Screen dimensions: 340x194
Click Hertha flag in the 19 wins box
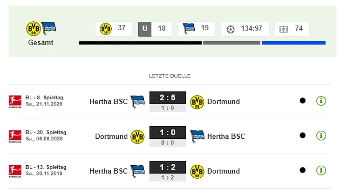point(189,29)
